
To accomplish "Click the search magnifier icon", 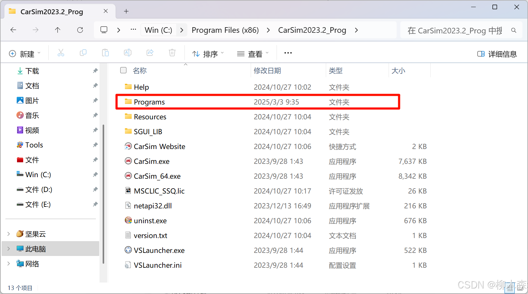I will (514, 30).
